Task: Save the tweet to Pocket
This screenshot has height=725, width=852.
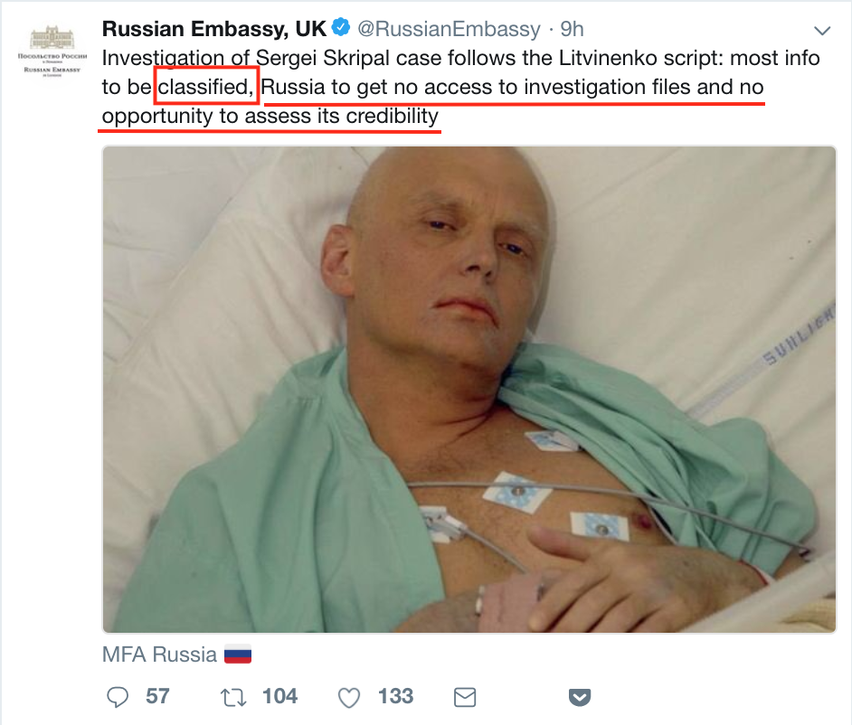Action: pyautogui.click(x=579, y=697)
